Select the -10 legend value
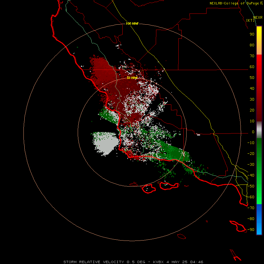Viewport: 264px width, 264px height. [251, 143]
